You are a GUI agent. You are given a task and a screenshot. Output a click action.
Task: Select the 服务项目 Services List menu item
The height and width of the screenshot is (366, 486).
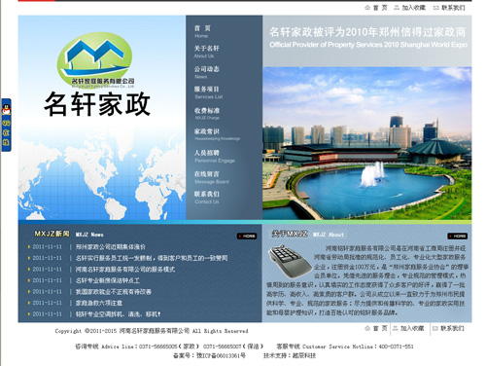tap(208, 92)
